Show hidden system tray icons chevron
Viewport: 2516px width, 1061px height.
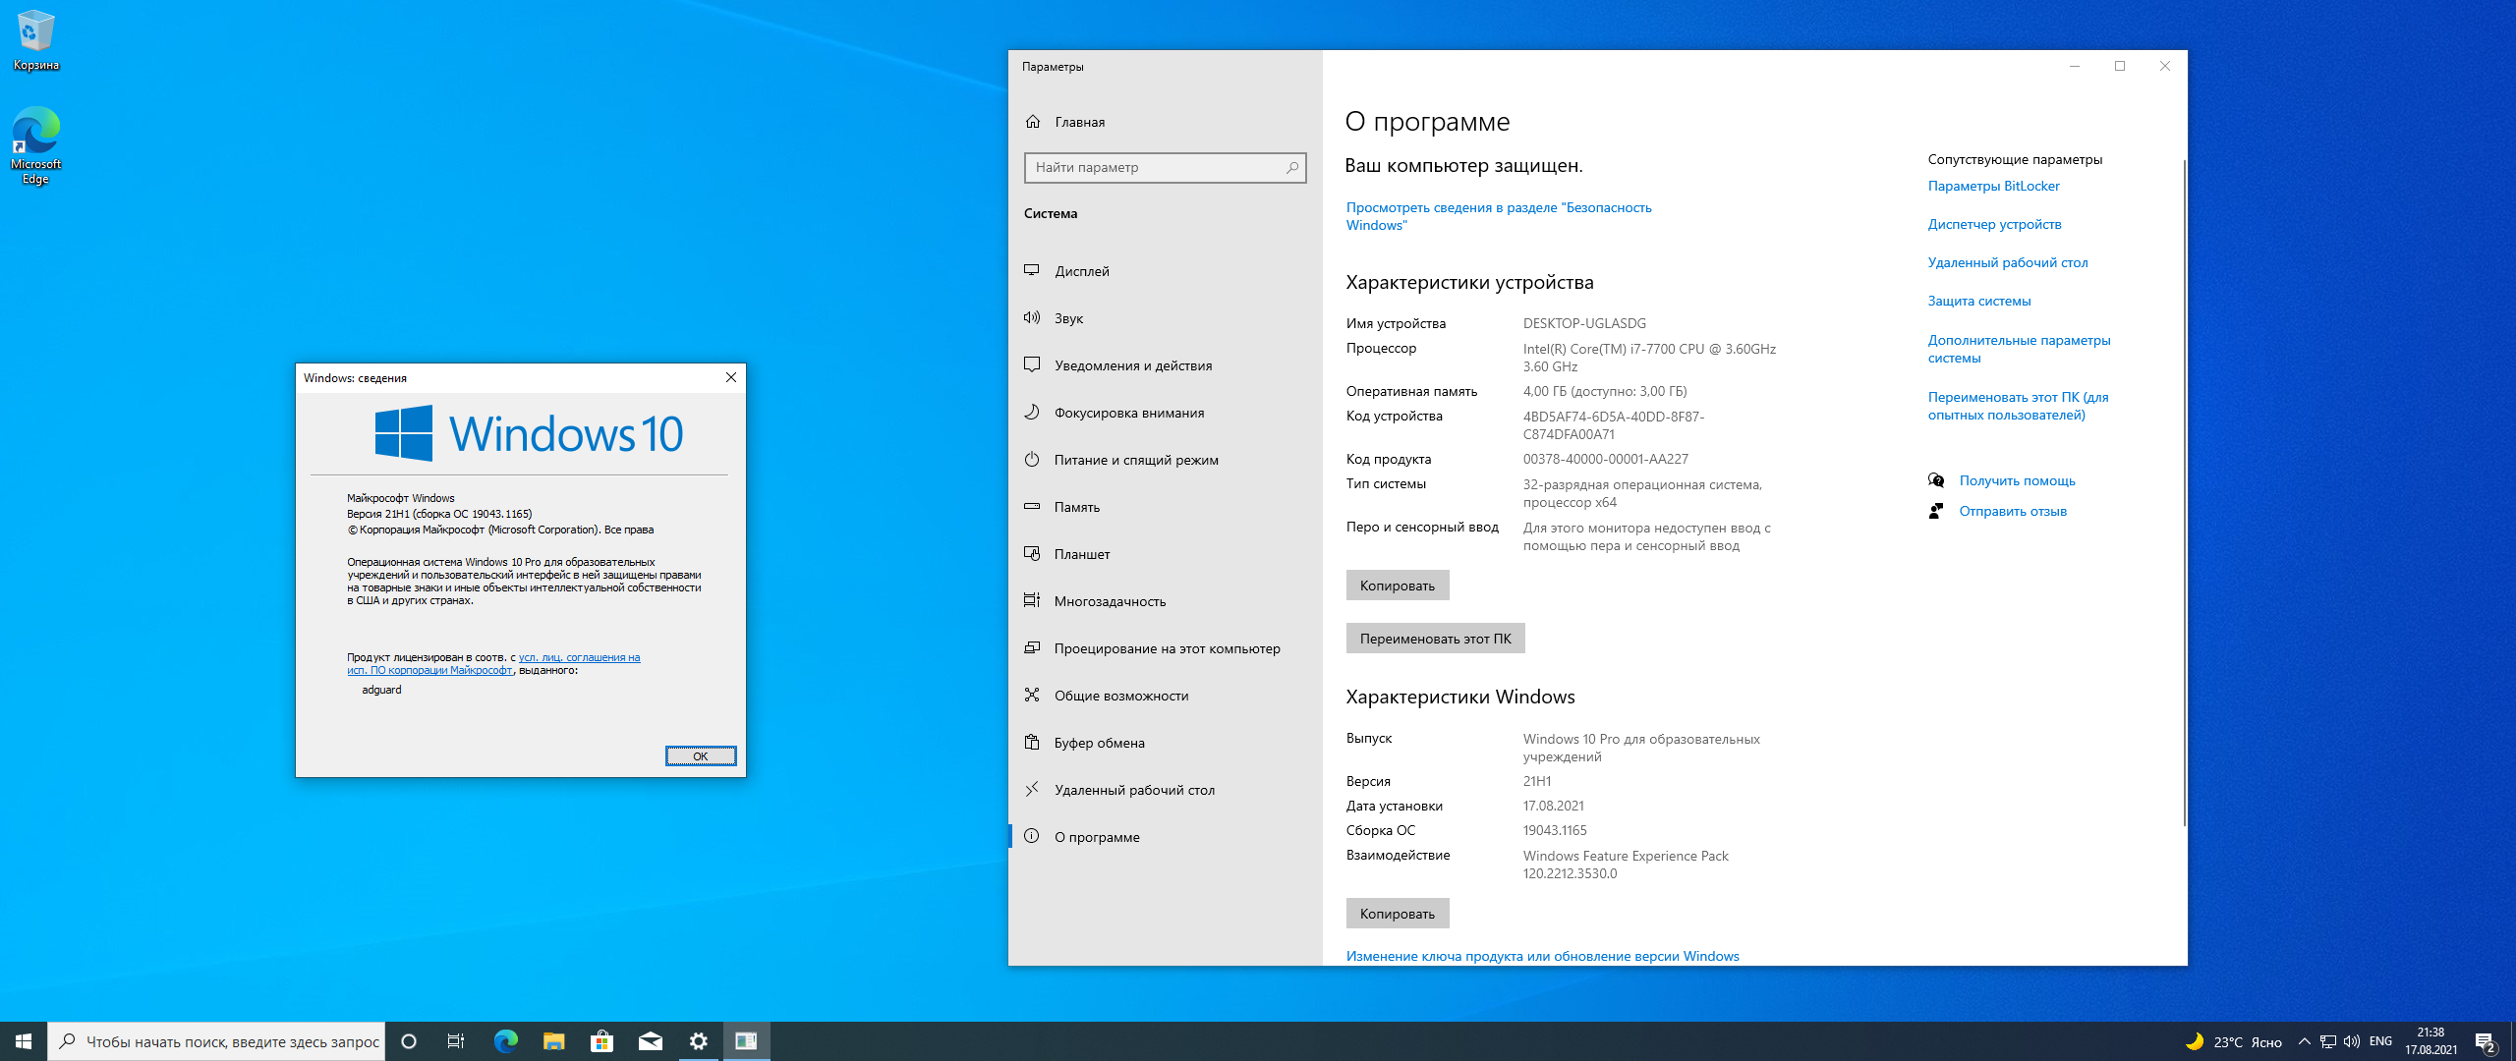tap(2304, 1041)
